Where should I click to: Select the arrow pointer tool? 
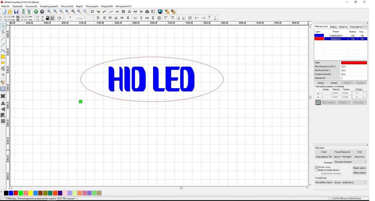pyautogui.click(x=3, y=26)
